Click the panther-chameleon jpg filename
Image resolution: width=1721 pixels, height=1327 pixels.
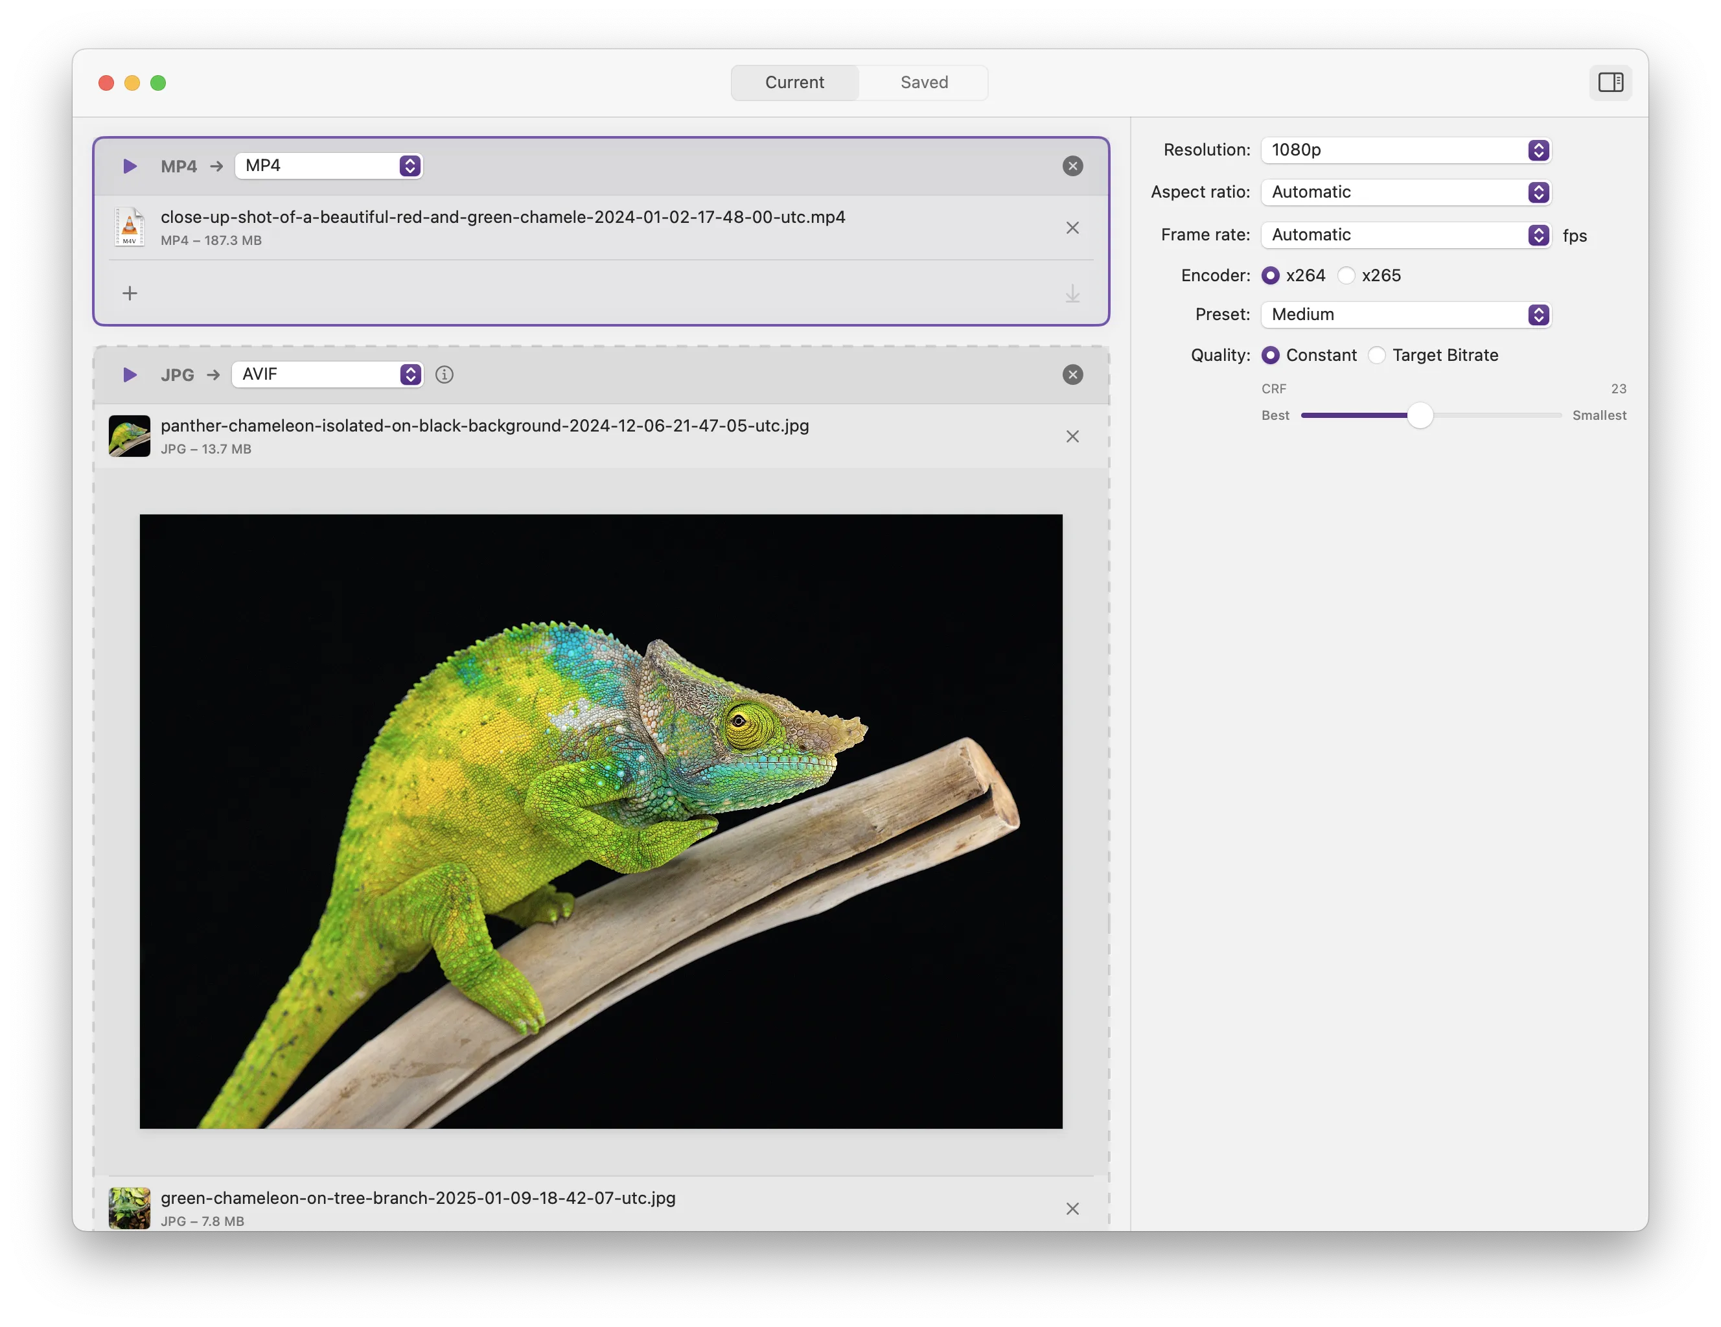[x=485, y=426]
